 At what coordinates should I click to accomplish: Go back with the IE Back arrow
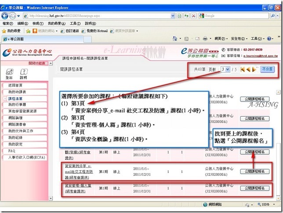pyautogui.click(x=5, y=16)
